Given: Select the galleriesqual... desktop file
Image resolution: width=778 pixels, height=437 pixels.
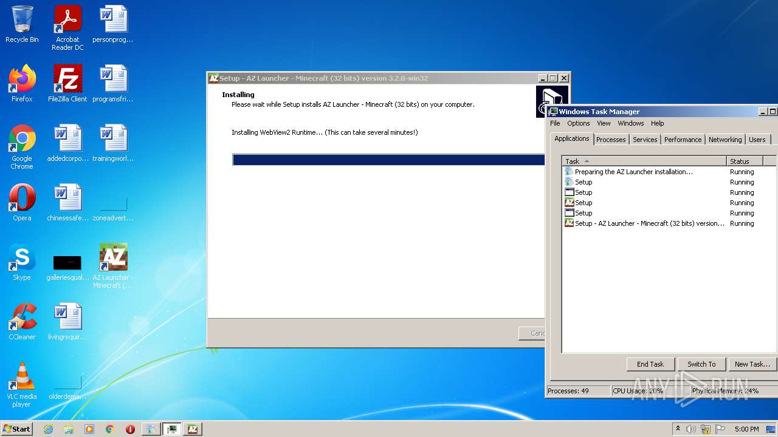Looking at the screenshot, I should point(67,266).
